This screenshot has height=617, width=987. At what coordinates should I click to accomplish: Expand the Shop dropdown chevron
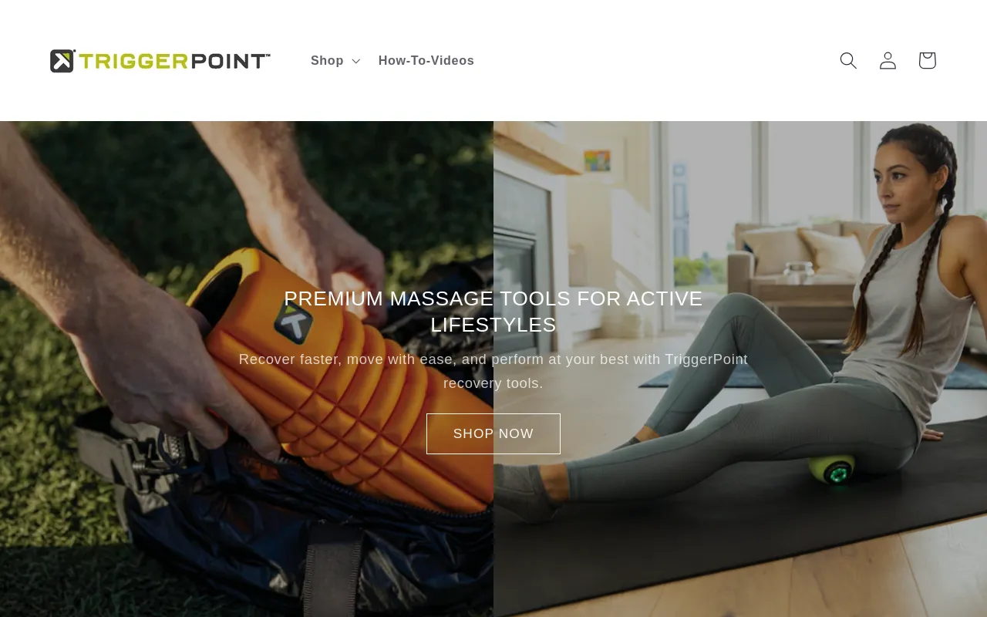click(x=355, y=61)
